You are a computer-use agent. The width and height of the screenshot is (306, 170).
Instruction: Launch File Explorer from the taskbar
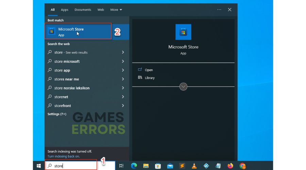pyautogui.click(x=146, y=166)
